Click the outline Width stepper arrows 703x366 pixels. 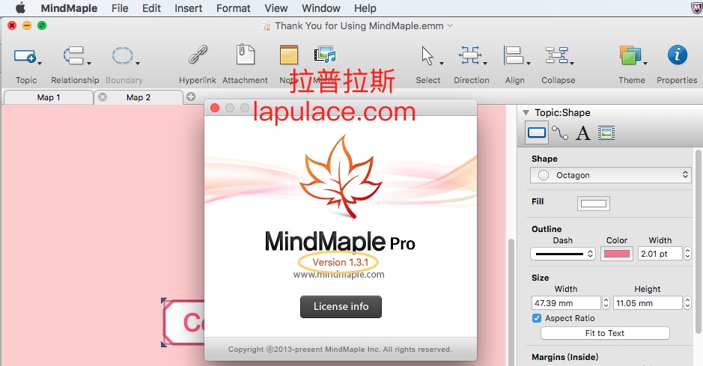click(688, 254)
